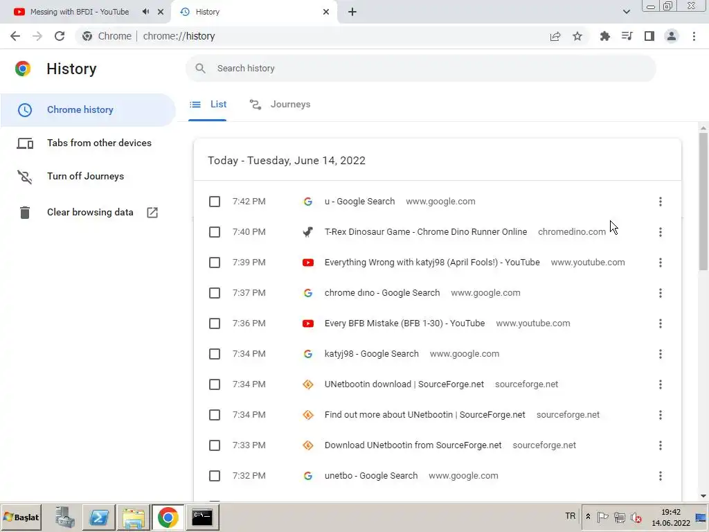This screenshot has height=532, width=709.
Task: Open the profile avatar button
Action: 672,36
